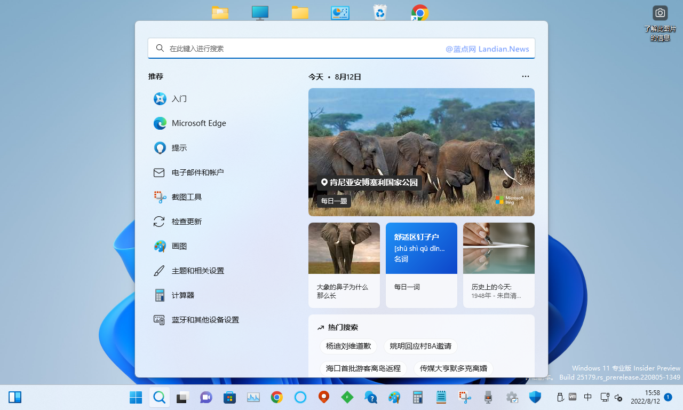Open the search panel options via ellipsis menu
Image resolution: width=683 pixels, height=410 pixels.
(525, 76)
